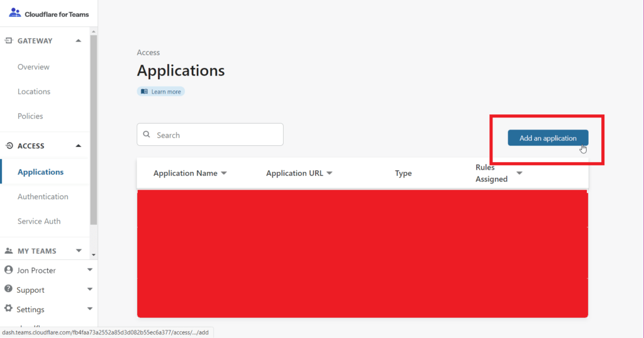Open Authentication under Access
This screenshot has height=338, width=644.
(x=43, y=197)
